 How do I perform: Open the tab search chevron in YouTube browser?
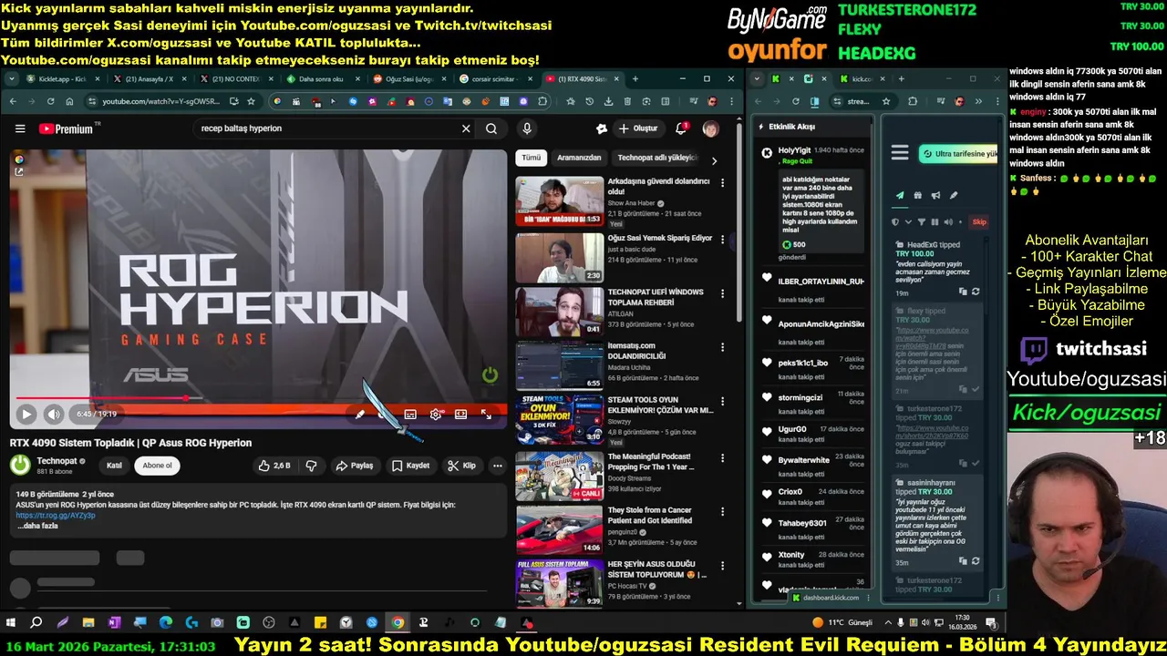11,79
